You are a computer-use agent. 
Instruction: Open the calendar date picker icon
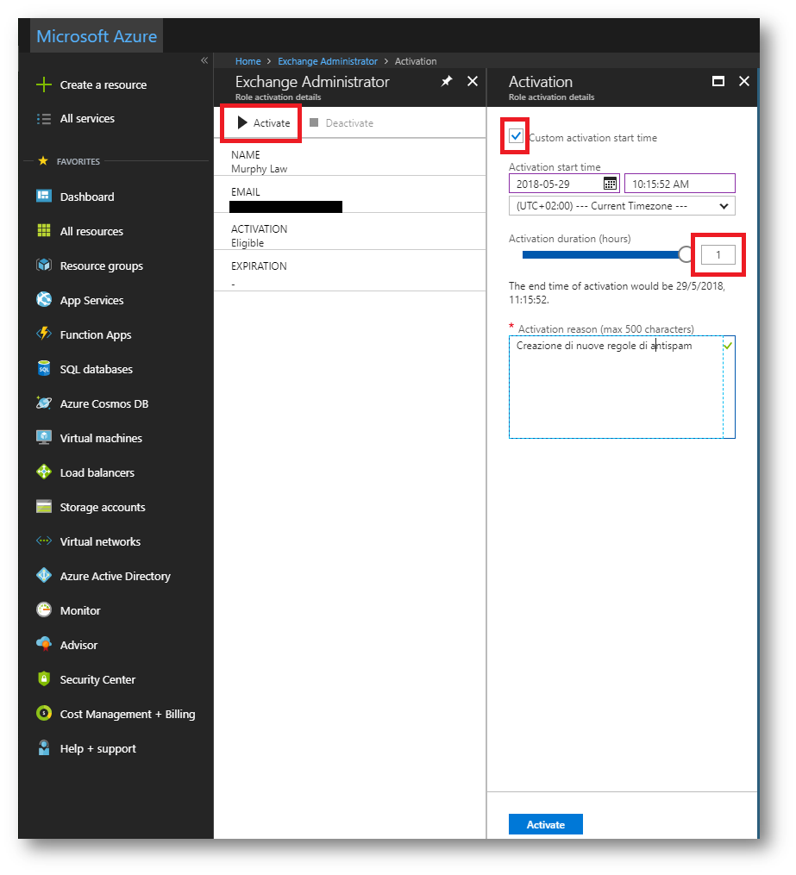(x=611, y=184)
